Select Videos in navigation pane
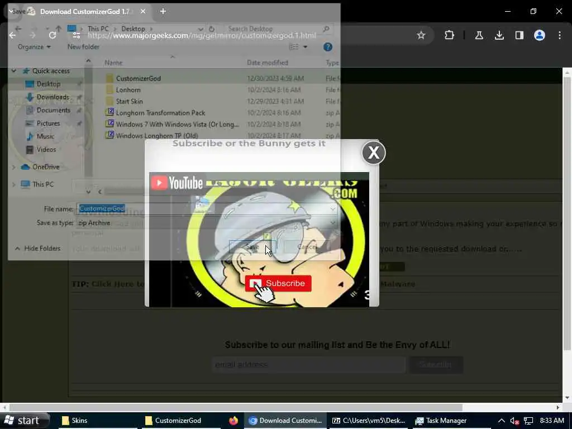The width and height of the screenshot is (572, 429). 46,150
